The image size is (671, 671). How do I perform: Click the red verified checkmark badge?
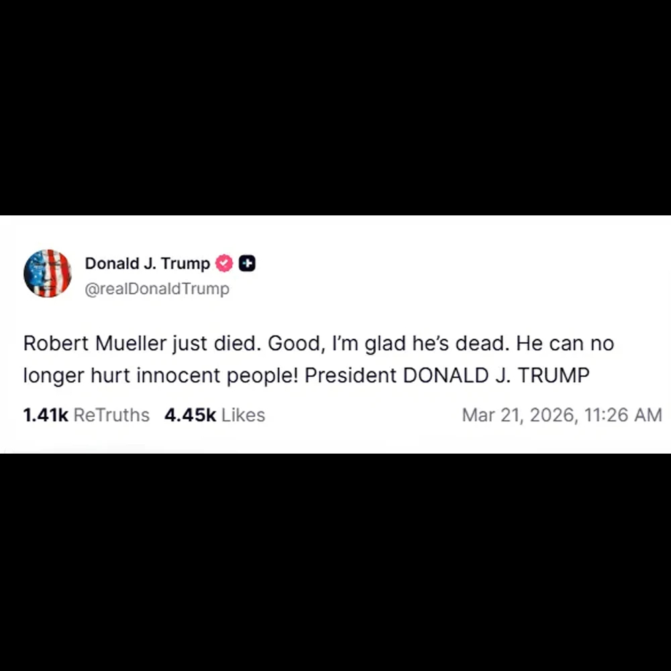click(x=223, y=264)
